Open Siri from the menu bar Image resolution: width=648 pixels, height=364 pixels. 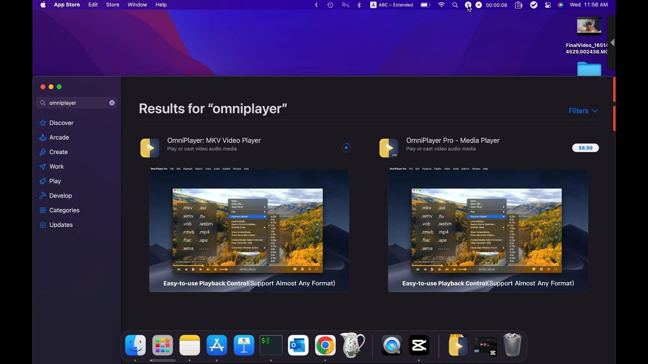click(560, 5)
